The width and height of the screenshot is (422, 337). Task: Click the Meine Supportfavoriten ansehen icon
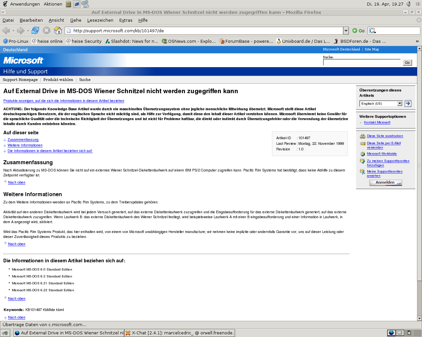pos(363,172)
